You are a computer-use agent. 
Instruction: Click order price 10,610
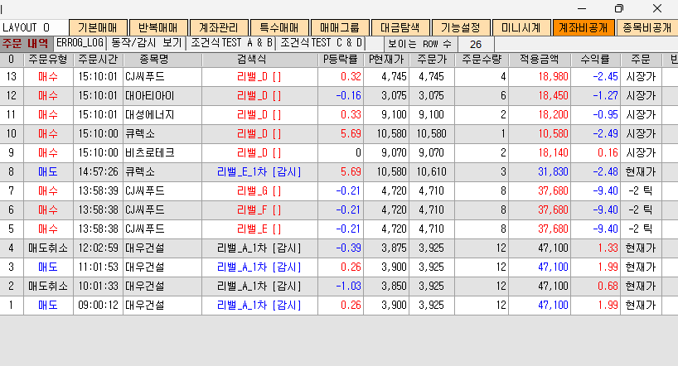[431, 172]
